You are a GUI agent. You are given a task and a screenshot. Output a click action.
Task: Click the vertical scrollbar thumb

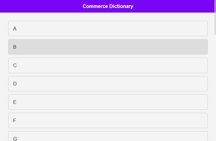tap(215, 17)
